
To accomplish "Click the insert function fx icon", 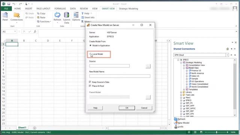I will (35, 31).
